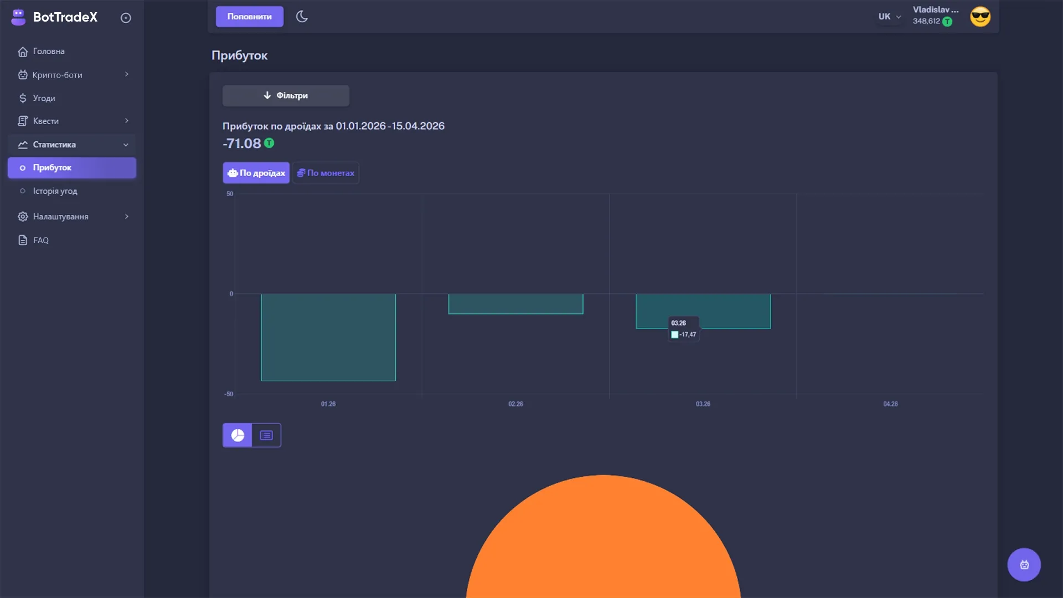Open the Головна home icon in sidebar

pyautogui.click(x=22, y=51)
